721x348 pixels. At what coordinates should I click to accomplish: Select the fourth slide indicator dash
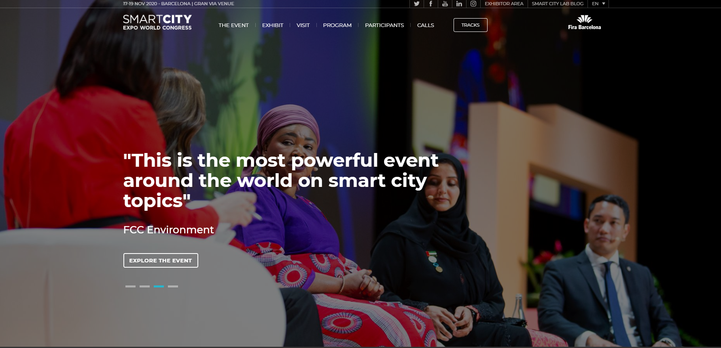coord(173,286)
